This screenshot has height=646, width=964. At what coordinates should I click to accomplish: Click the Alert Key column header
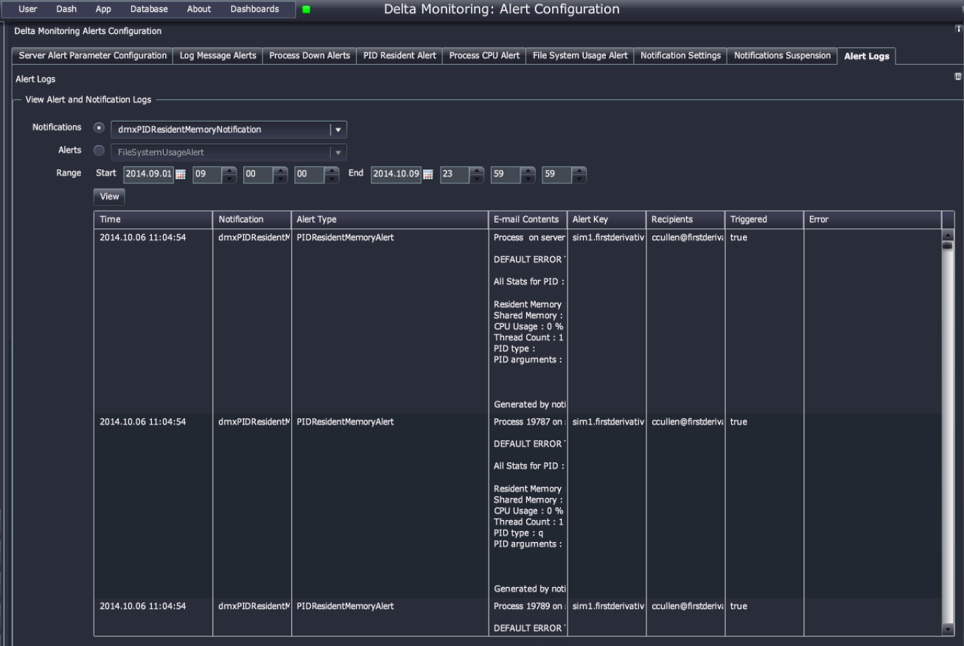click(x=607, y=220)
